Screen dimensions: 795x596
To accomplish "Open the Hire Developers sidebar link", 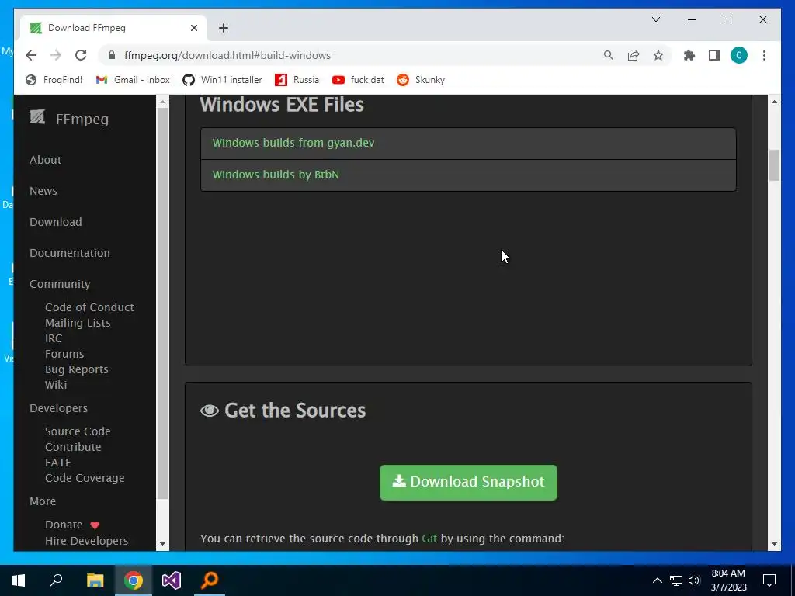I will pos(86,541).
